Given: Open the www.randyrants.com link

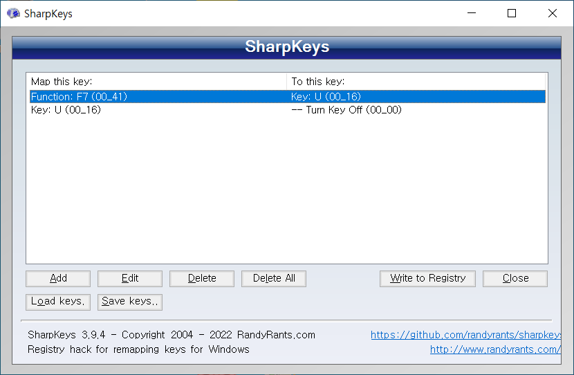Looking at the screenshot, I should pyautogui.click(x=495, y=349).
